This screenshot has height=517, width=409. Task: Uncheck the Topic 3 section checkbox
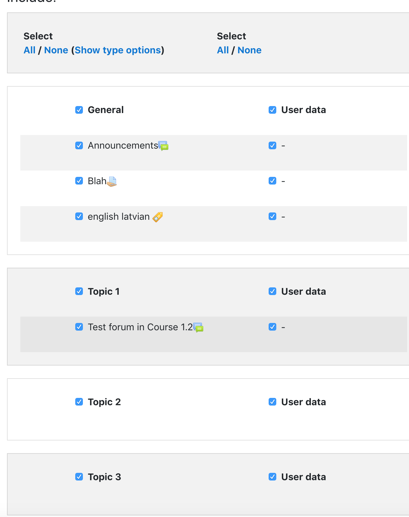pyautogui.click(x=79, y=477)
